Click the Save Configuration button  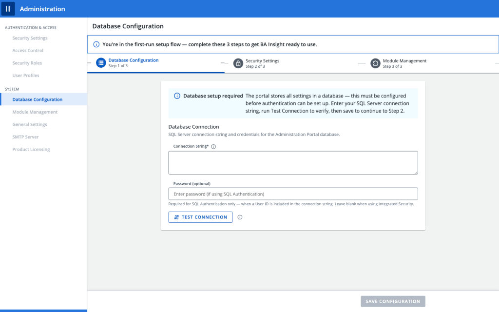pos(393,301)
